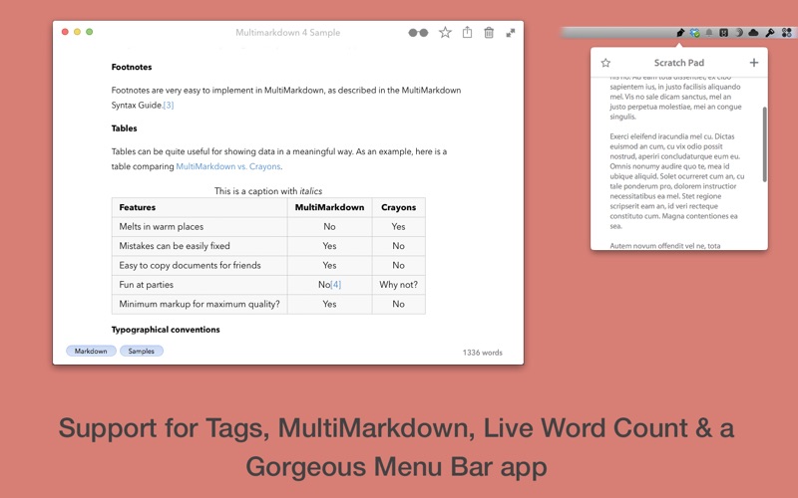Star the Multimarkdown 4 Sample note
This screenshot has width=798, height=498.
[x=445, y=33]
